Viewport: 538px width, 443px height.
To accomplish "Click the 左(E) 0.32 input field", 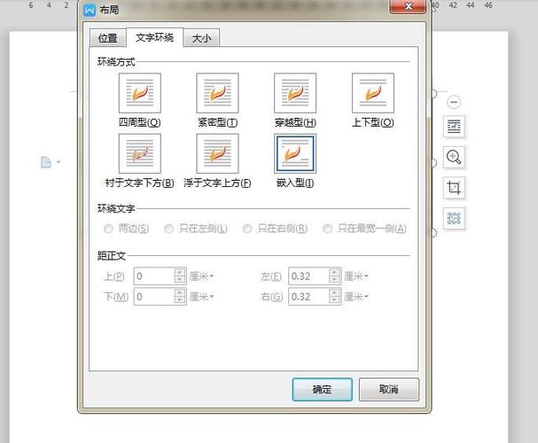I will [x=309, y=276].
